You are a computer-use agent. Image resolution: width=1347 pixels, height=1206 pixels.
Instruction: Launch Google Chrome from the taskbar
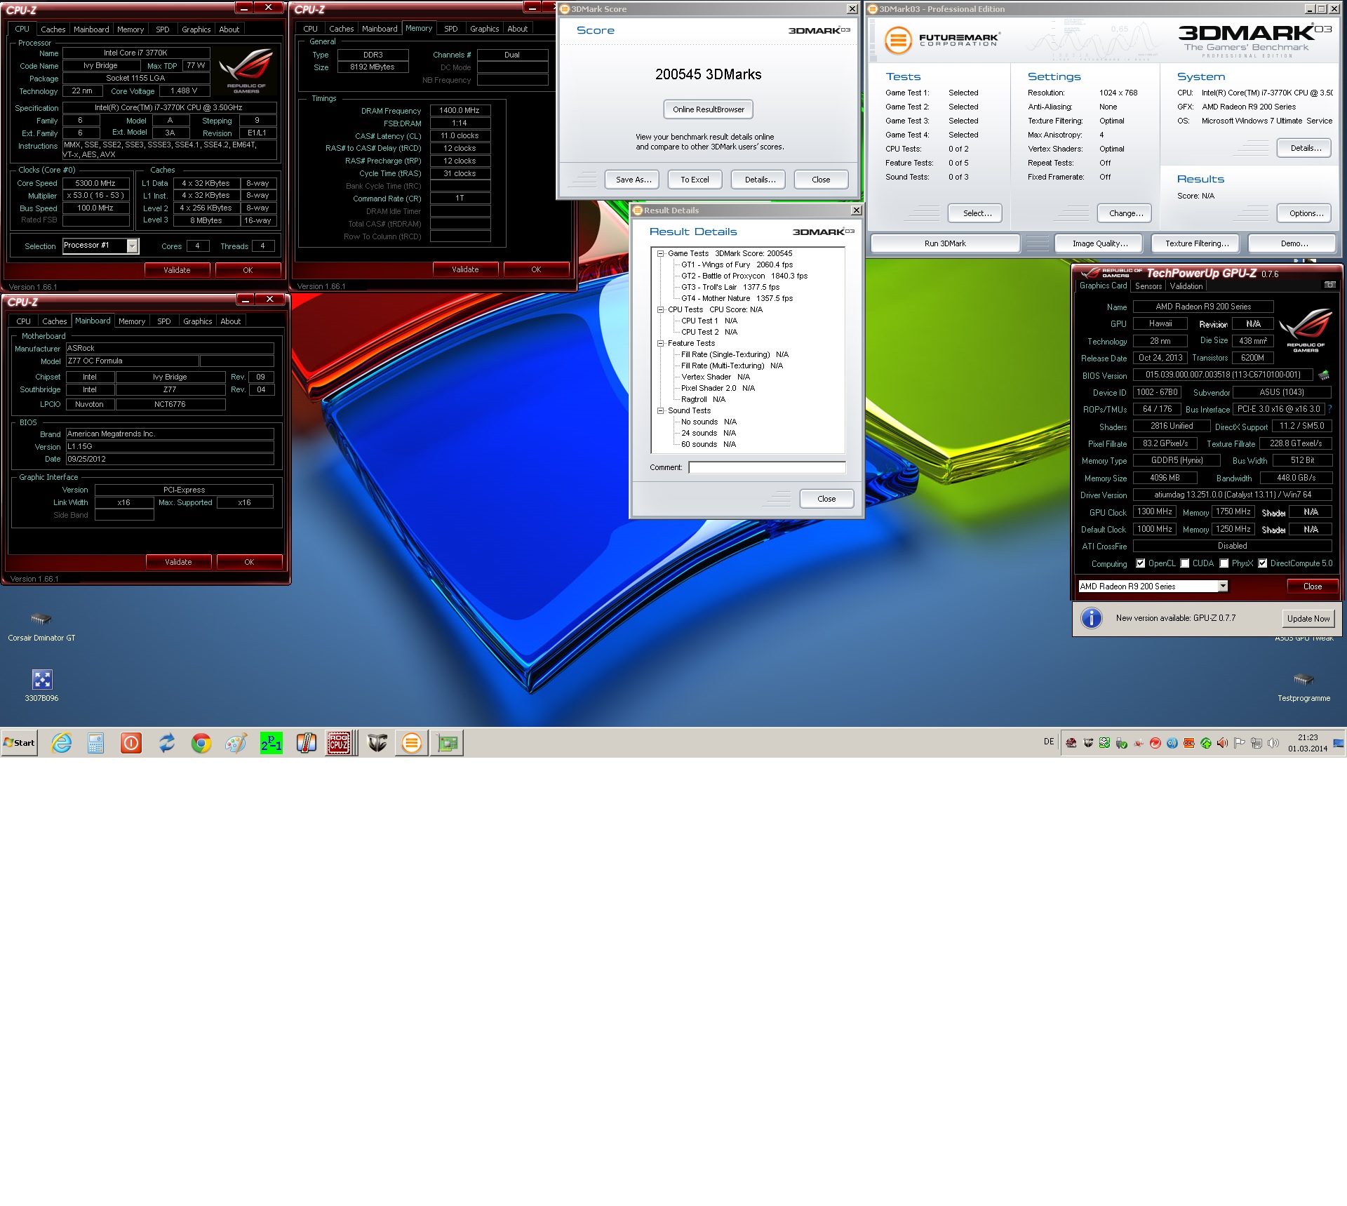[201, 743]
